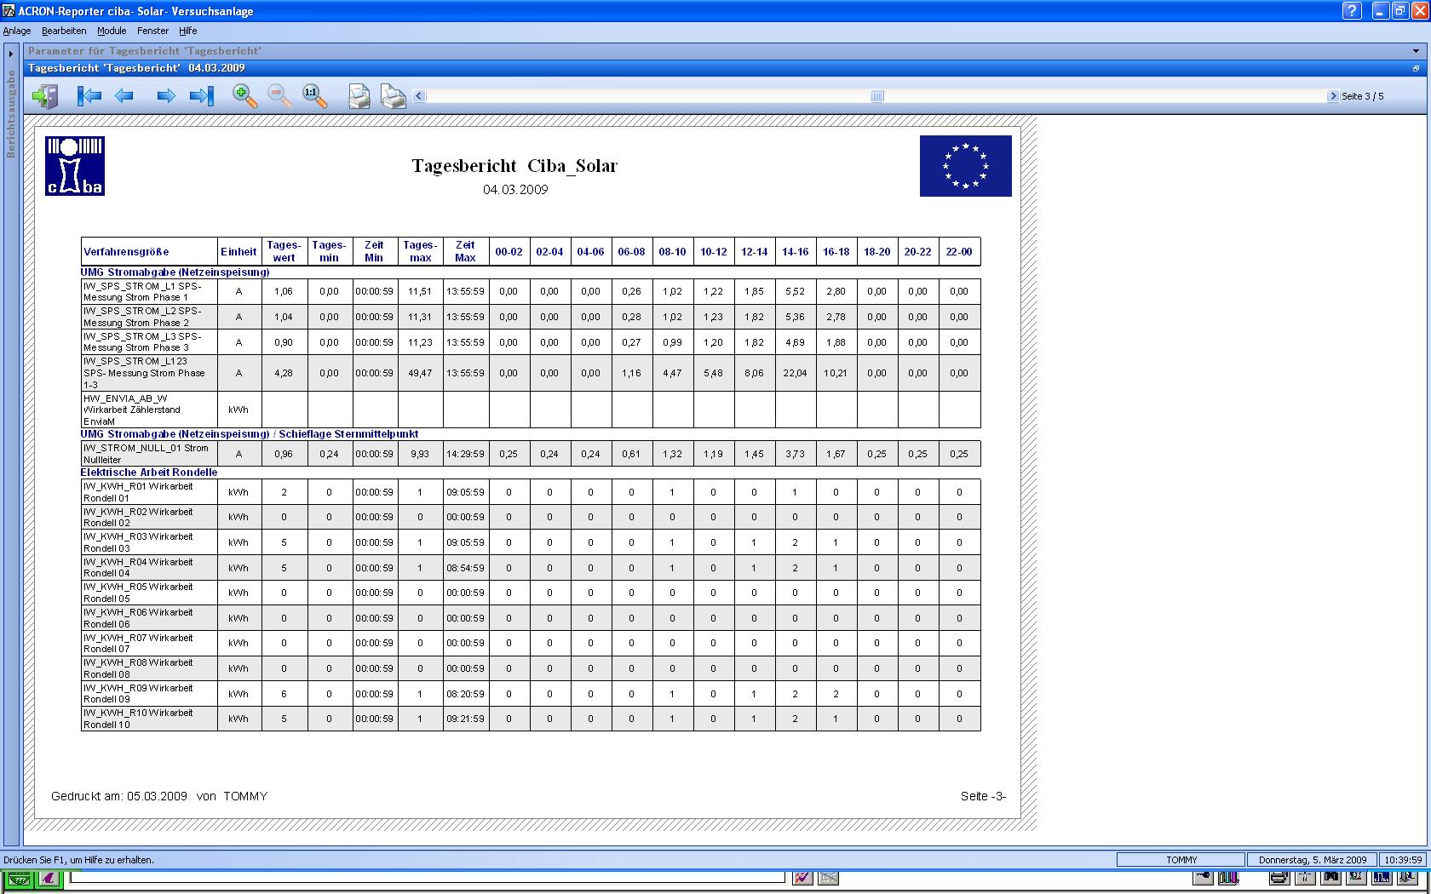Jump to the first report page

[x=89, y=96]
